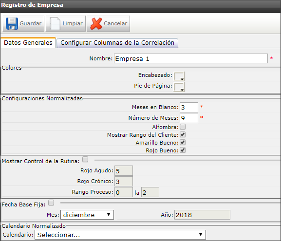Click the Cancelar button label
This screenshot has height=241, width=281.
(115, 23)
